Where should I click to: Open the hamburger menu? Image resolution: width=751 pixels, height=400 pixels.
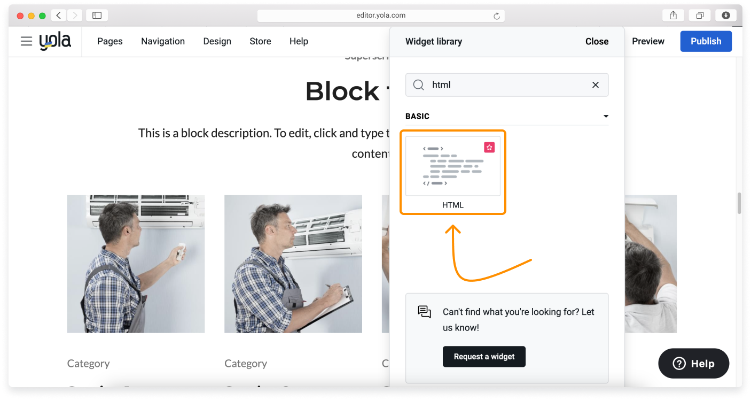26,41
